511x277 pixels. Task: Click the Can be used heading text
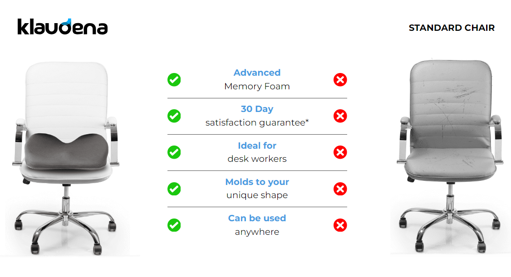pyautogui.click(x=257, y=218)
